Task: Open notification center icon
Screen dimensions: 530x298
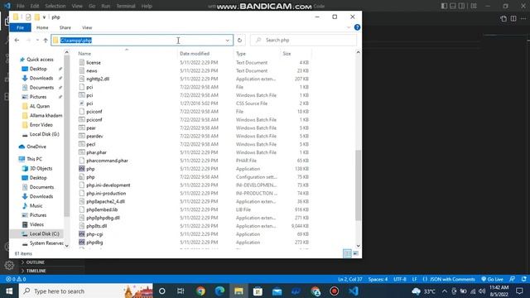Action: pos(519,291)
